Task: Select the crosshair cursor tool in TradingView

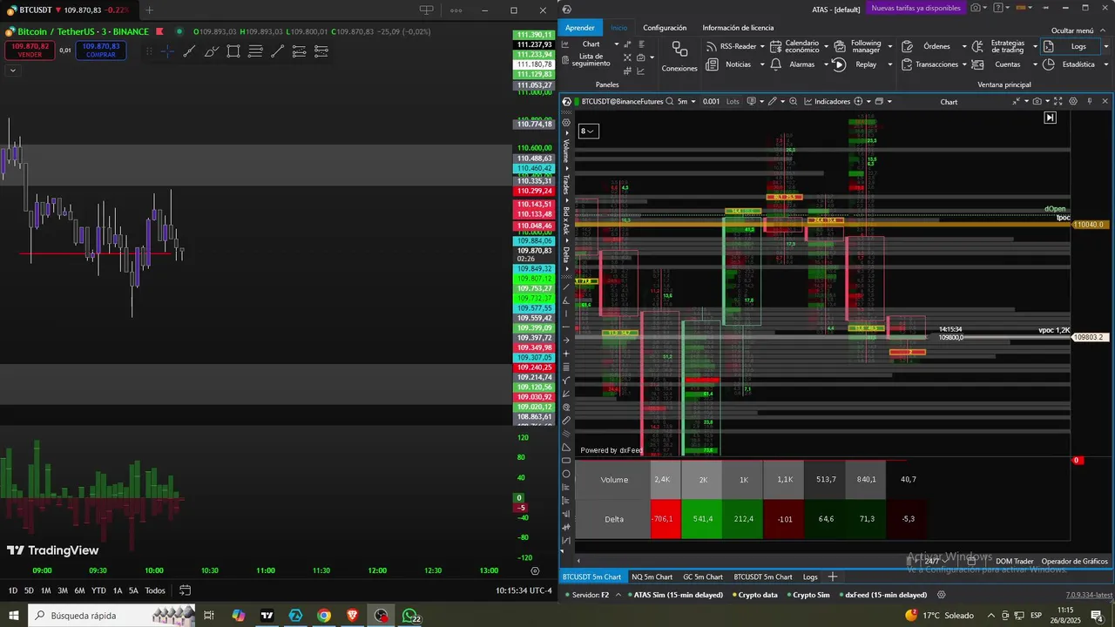Action: [167, 51]
